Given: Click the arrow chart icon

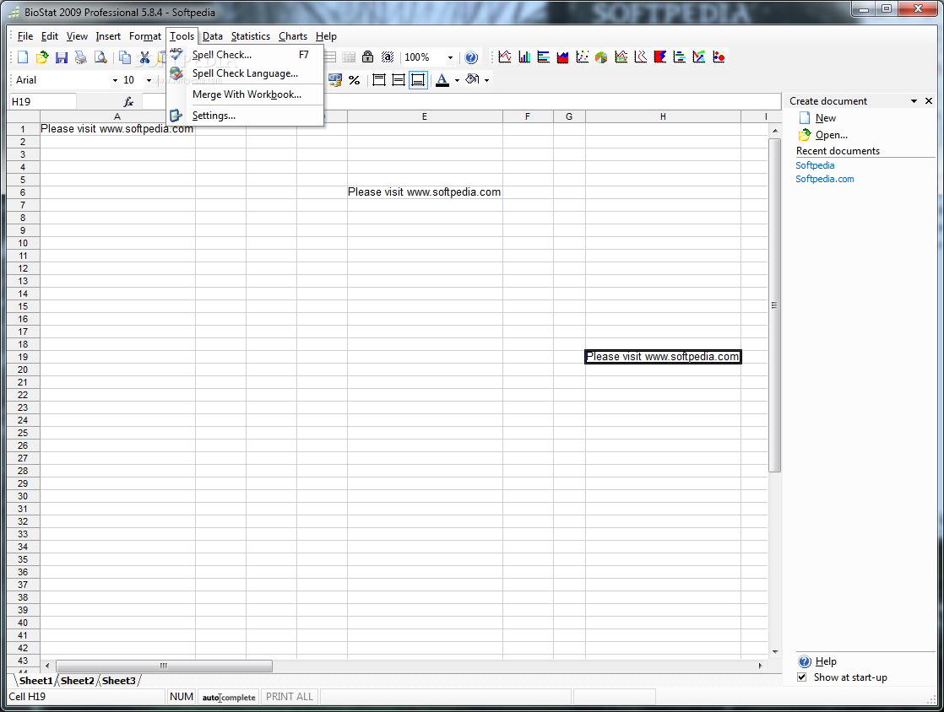Looking at the screenshot, I should [x=699, y=57].
